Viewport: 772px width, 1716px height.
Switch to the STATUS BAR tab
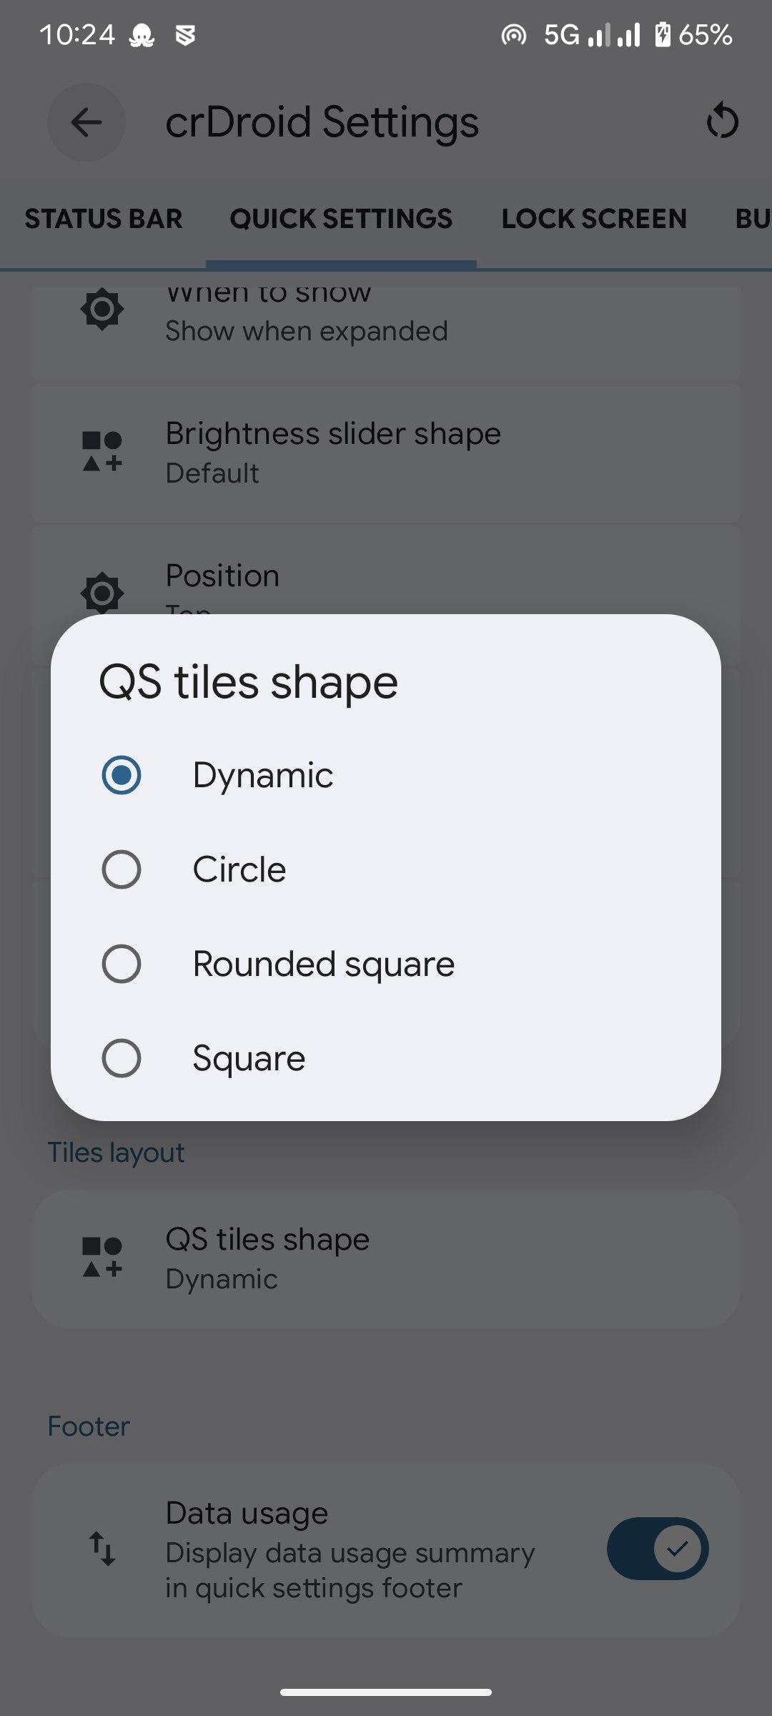104,219
